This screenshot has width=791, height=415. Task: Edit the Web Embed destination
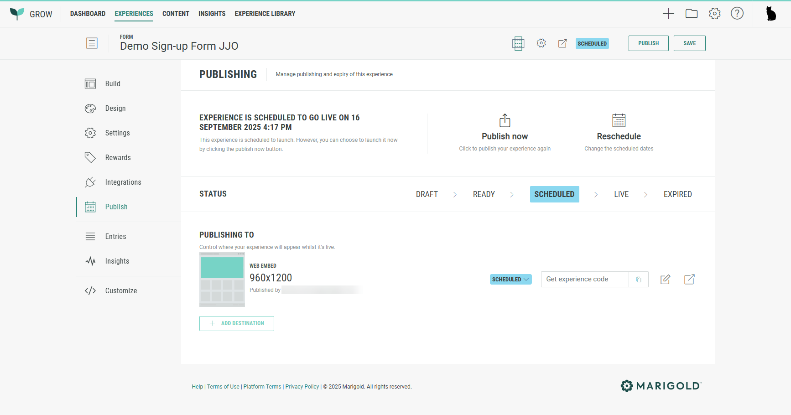point(666,280)
